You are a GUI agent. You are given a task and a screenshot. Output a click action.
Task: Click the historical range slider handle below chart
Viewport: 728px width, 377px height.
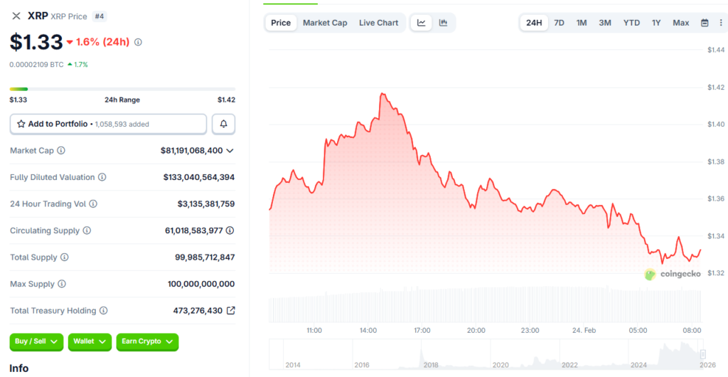point(702,354)
